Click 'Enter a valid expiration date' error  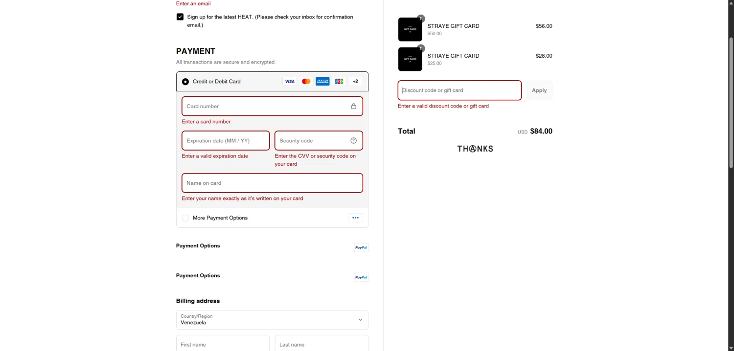[215, 156]
